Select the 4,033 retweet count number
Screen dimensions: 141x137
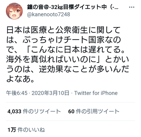[x=14, y=111]
